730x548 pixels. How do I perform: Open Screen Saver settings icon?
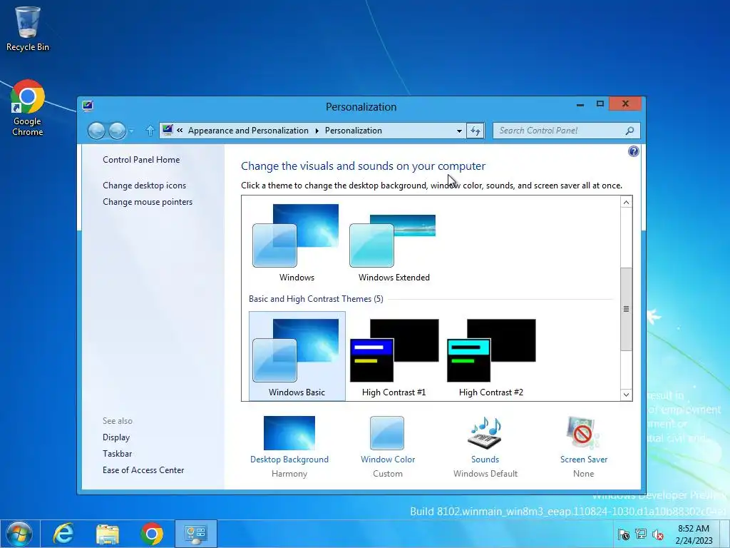pyautogui.click(x=583, y=433)
